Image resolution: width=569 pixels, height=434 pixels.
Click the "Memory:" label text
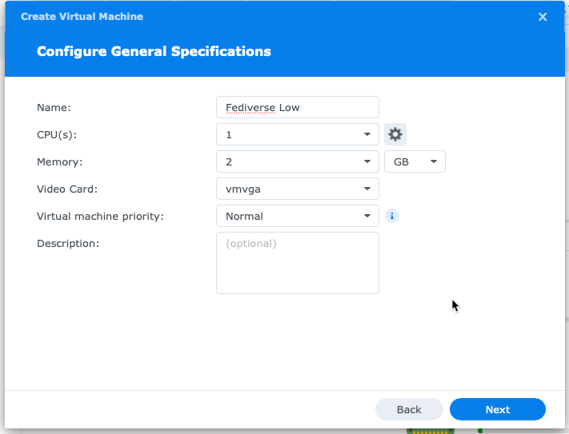tap(60, 161)
